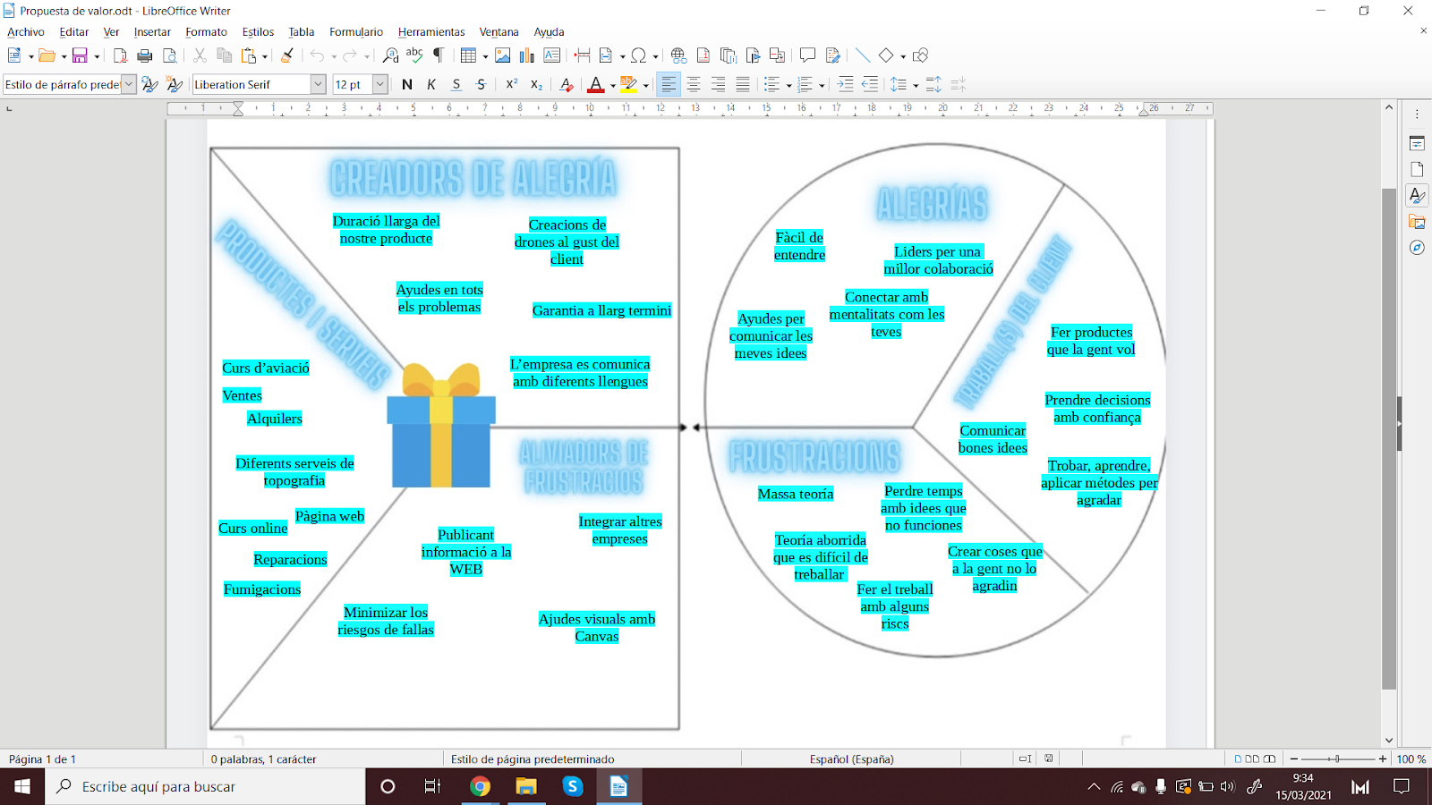
Task: Open the bullet list style dropdown
Action: point(788,85)
